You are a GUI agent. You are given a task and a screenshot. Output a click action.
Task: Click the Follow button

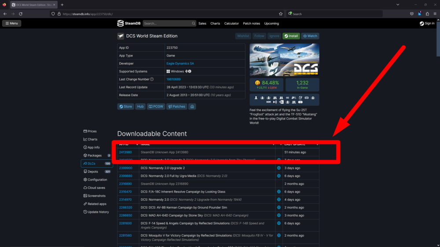259,36
